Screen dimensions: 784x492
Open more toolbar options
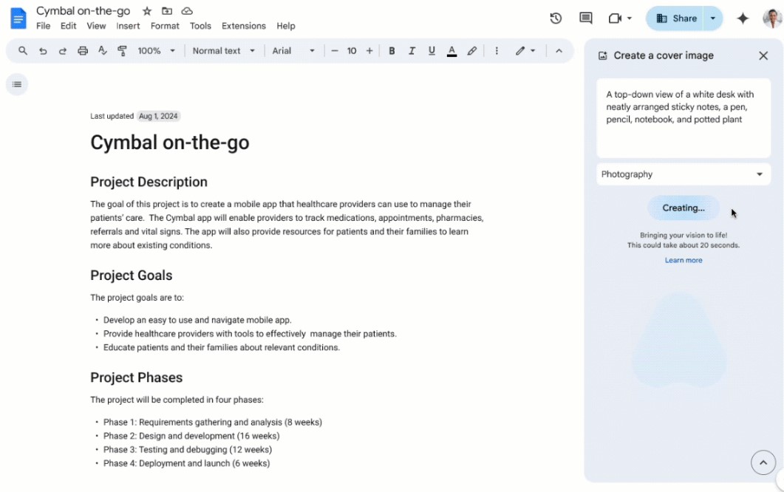pos(497,50)
